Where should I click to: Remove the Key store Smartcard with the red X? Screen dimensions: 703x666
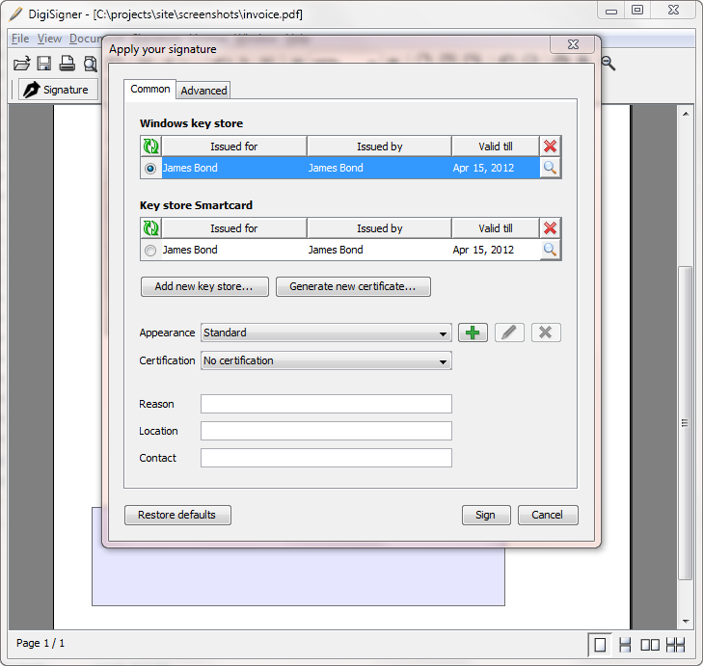[x=550, y=228]
